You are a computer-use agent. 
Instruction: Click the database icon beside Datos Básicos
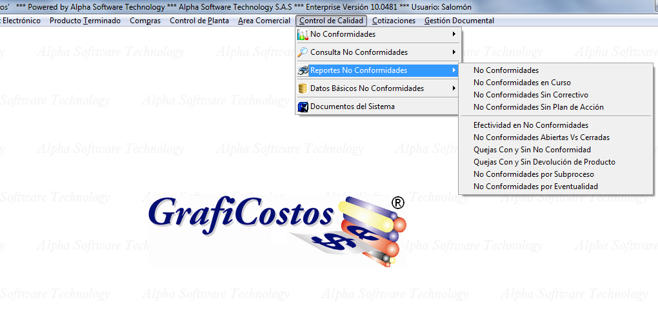coord(303,88)
